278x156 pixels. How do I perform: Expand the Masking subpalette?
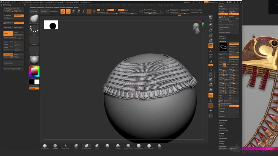pos(222,141)
